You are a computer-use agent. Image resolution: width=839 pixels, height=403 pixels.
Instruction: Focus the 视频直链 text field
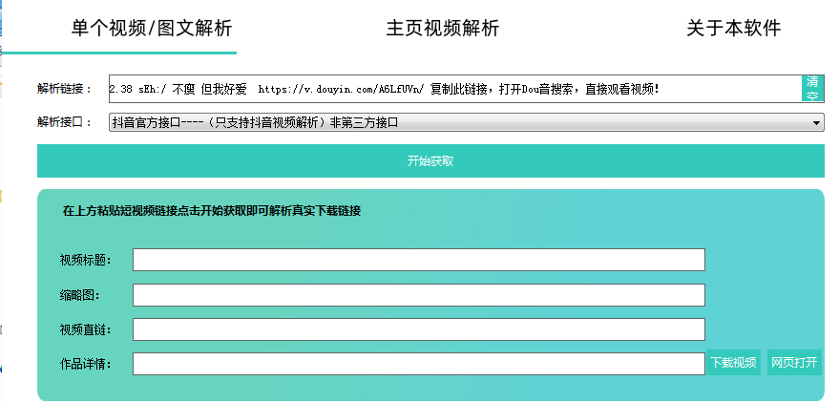pyautogui.click(x=418, y=329)
